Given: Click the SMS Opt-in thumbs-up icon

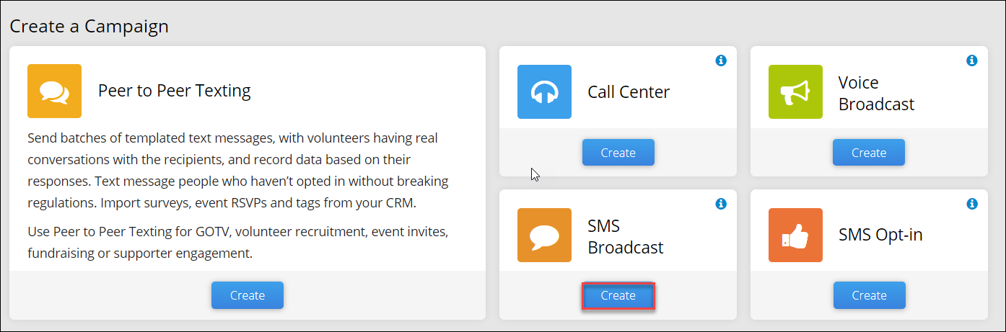Looking at the screenshot, I should click(x=795, y=235).
